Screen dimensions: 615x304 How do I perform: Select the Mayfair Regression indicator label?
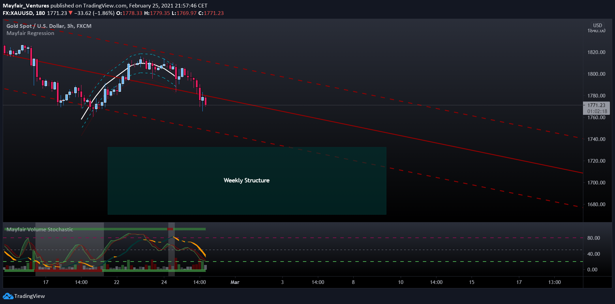pos(30,33)
